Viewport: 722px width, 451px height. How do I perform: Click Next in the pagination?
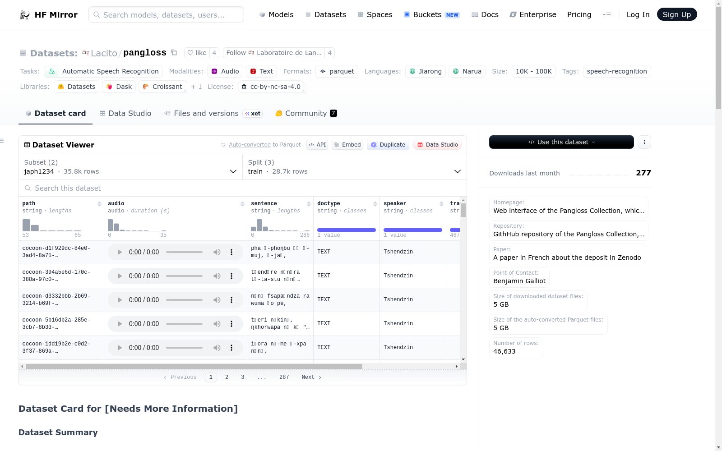pyautogui.click(x=311, y=377)
